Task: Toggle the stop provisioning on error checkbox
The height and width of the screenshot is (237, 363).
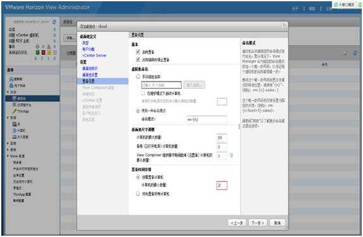Action: 138,59
